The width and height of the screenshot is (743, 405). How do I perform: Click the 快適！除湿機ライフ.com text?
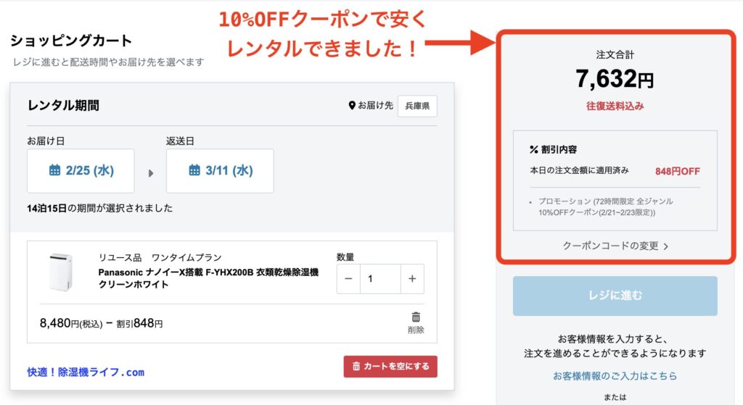(x=86, y=372)
